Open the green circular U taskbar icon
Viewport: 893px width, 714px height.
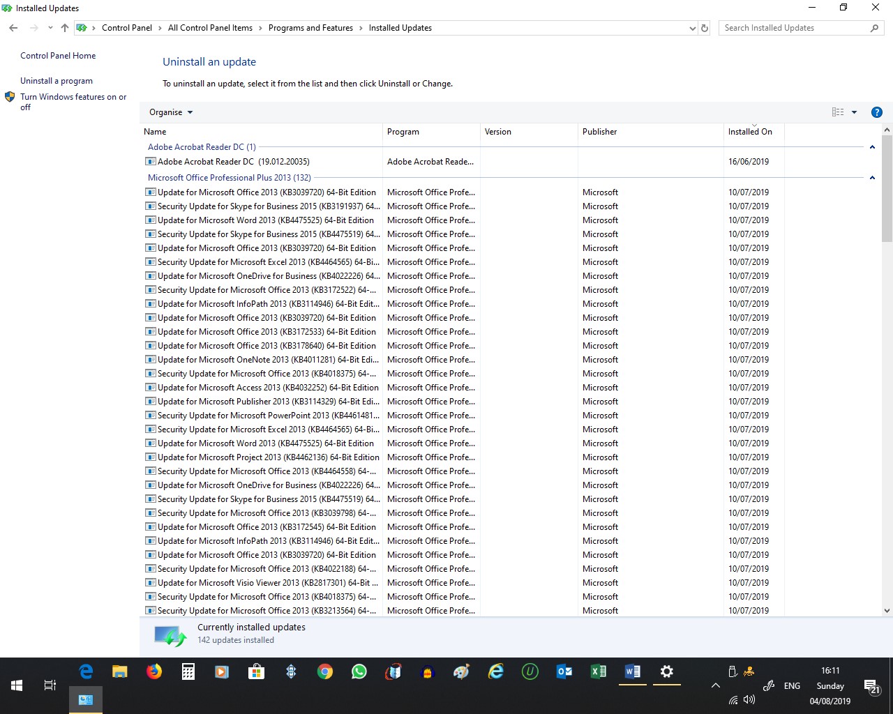[x=530, y=671]
